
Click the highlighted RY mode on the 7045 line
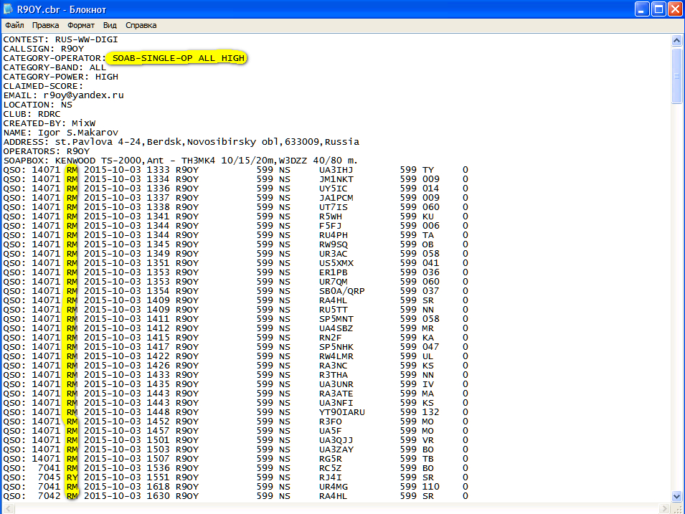(x=72, y=477)
